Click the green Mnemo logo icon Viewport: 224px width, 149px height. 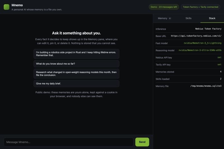6,7
